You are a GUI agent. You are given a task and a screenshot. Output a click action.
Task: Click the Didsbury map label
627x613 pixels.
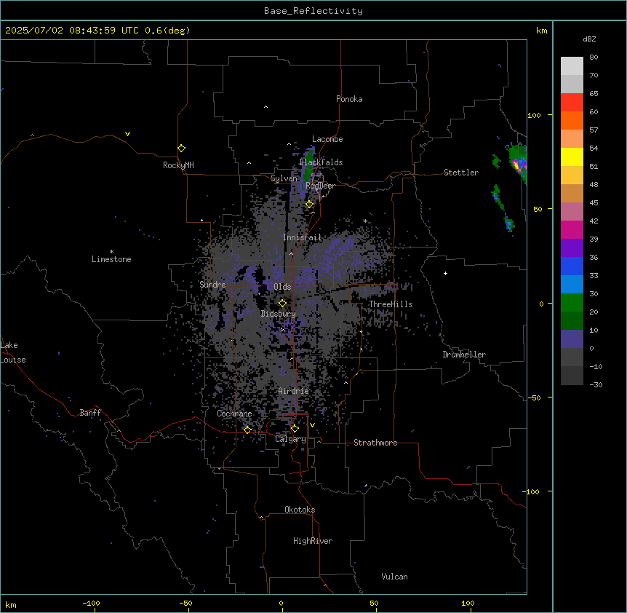coord(279,314)
